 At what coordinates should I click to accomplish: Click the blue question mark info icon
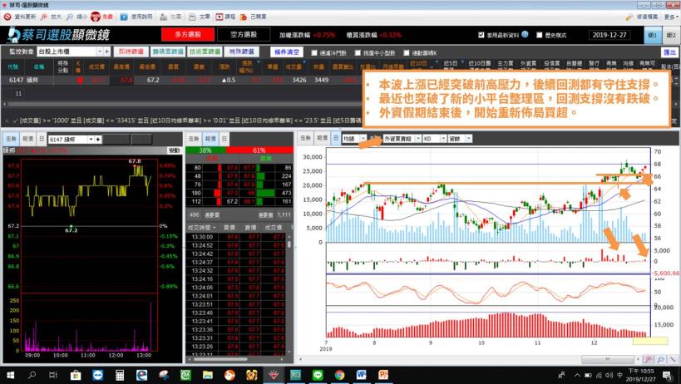(x=525, y=34)
